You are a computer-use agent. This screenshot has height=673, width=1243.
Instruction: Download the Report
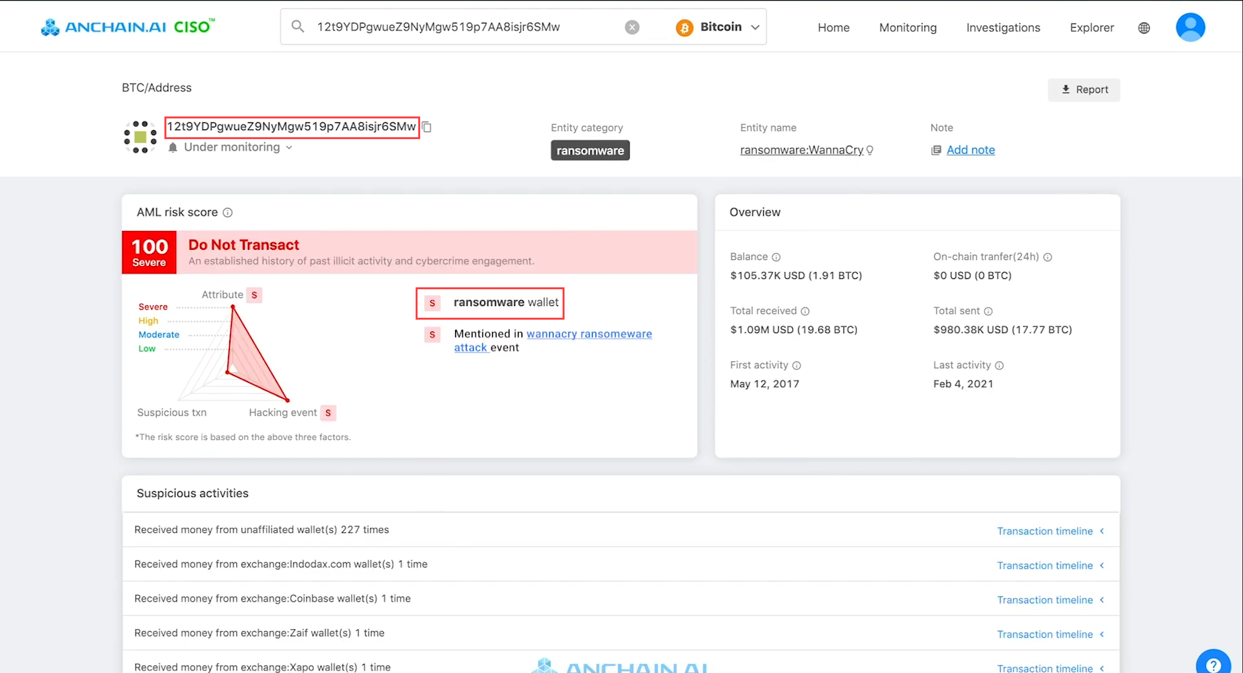pyautogui.click(x=1084, y=90)
